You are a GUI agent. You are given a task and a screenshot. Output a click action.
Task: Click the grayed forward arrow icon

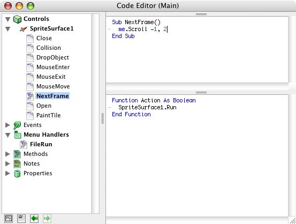pos(47,219)
